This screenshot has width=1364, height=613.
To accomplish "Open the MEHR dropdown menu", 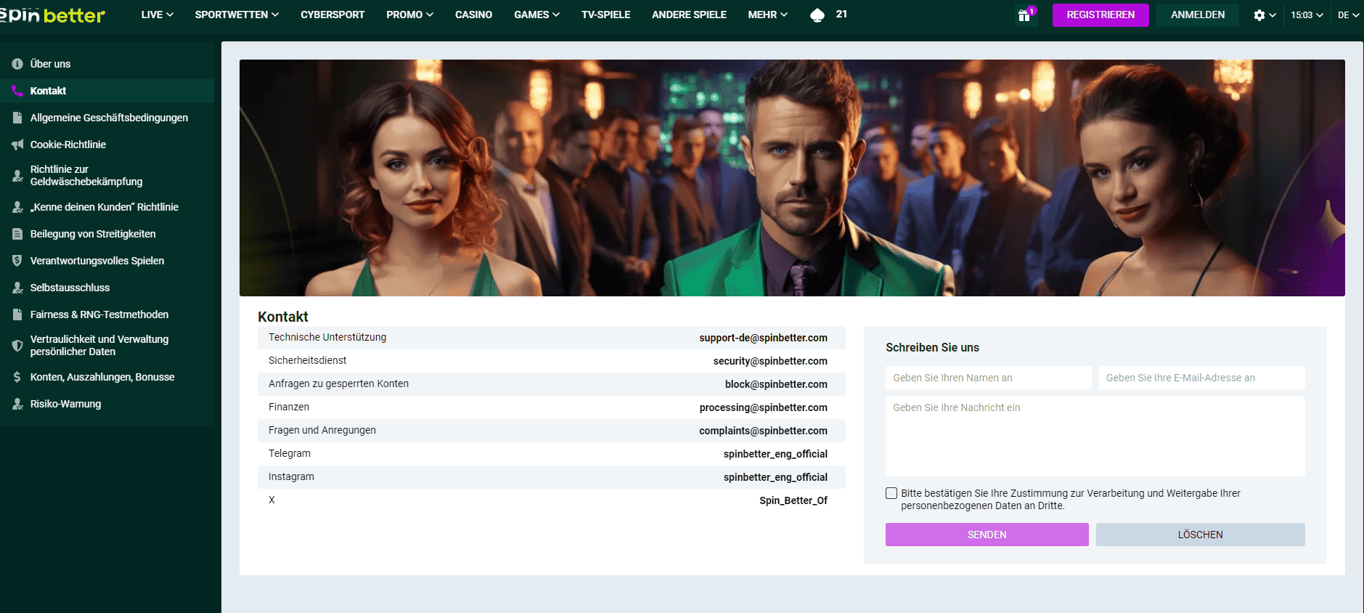I will point(768,15).
